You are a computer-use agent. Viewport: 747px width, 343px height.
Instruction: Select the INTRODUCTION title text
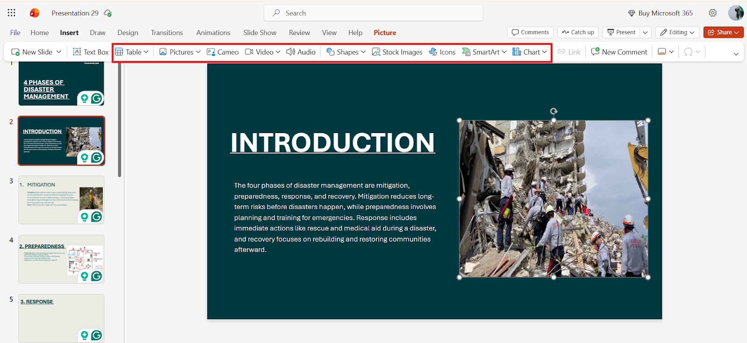click(332, 142)
